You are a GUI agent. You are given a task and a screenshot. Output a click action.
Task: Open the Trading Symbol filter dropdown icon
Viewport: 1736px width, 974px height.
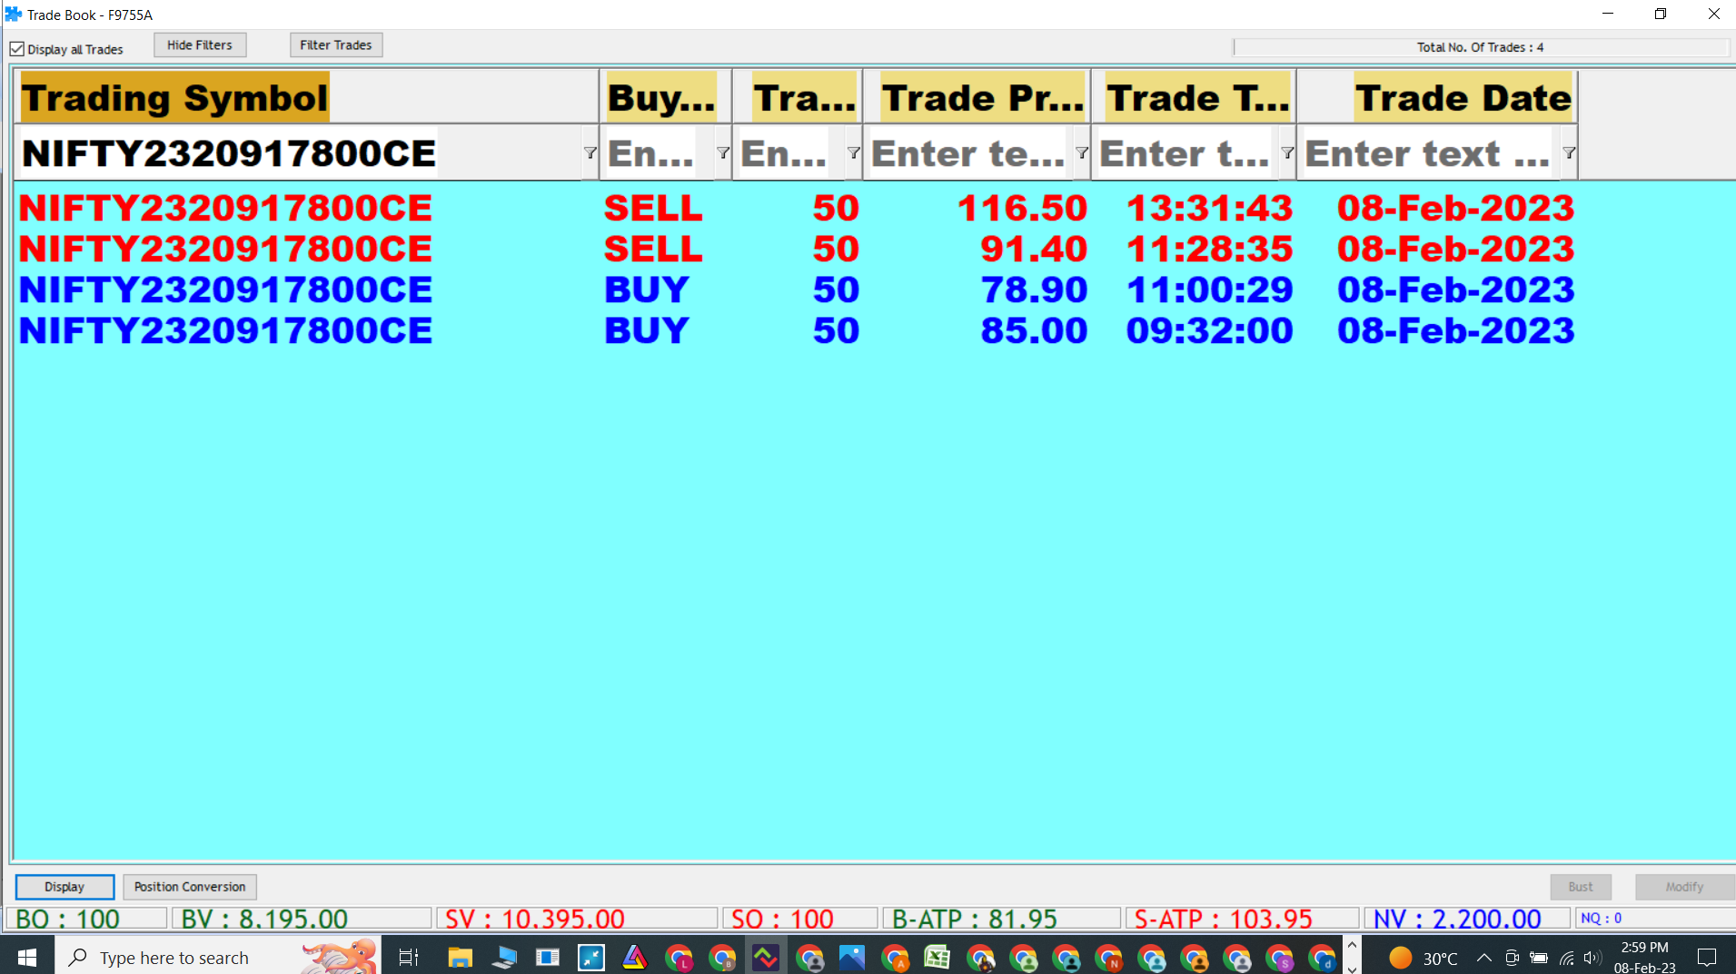click(x=590, y=153)
